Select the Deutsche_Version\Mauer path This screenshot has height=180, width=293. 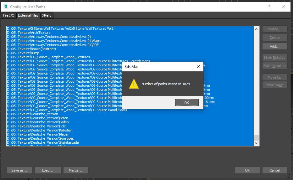point(130,134)
